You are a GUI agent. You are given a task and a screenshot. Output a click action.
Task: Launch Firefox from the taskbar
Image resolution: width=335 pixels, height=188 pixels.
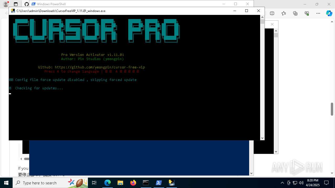pyautogui.click(x=133, y=183)
